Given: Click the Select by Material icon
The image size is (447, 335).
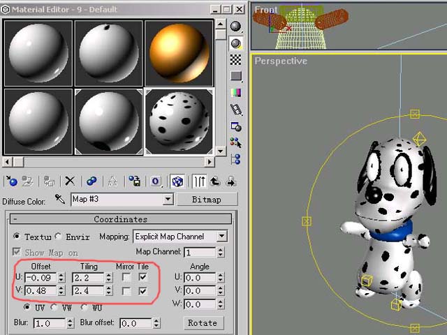Looking at the screenshot, I should pyautogui.click(x=236, y=142).
